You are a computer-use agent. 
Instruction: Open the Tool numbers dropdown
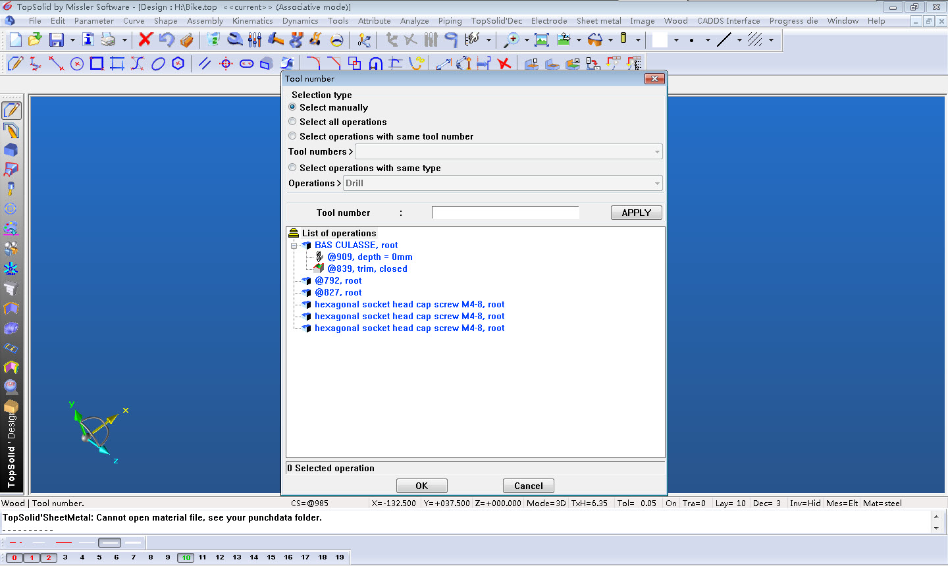click(509, 152)
